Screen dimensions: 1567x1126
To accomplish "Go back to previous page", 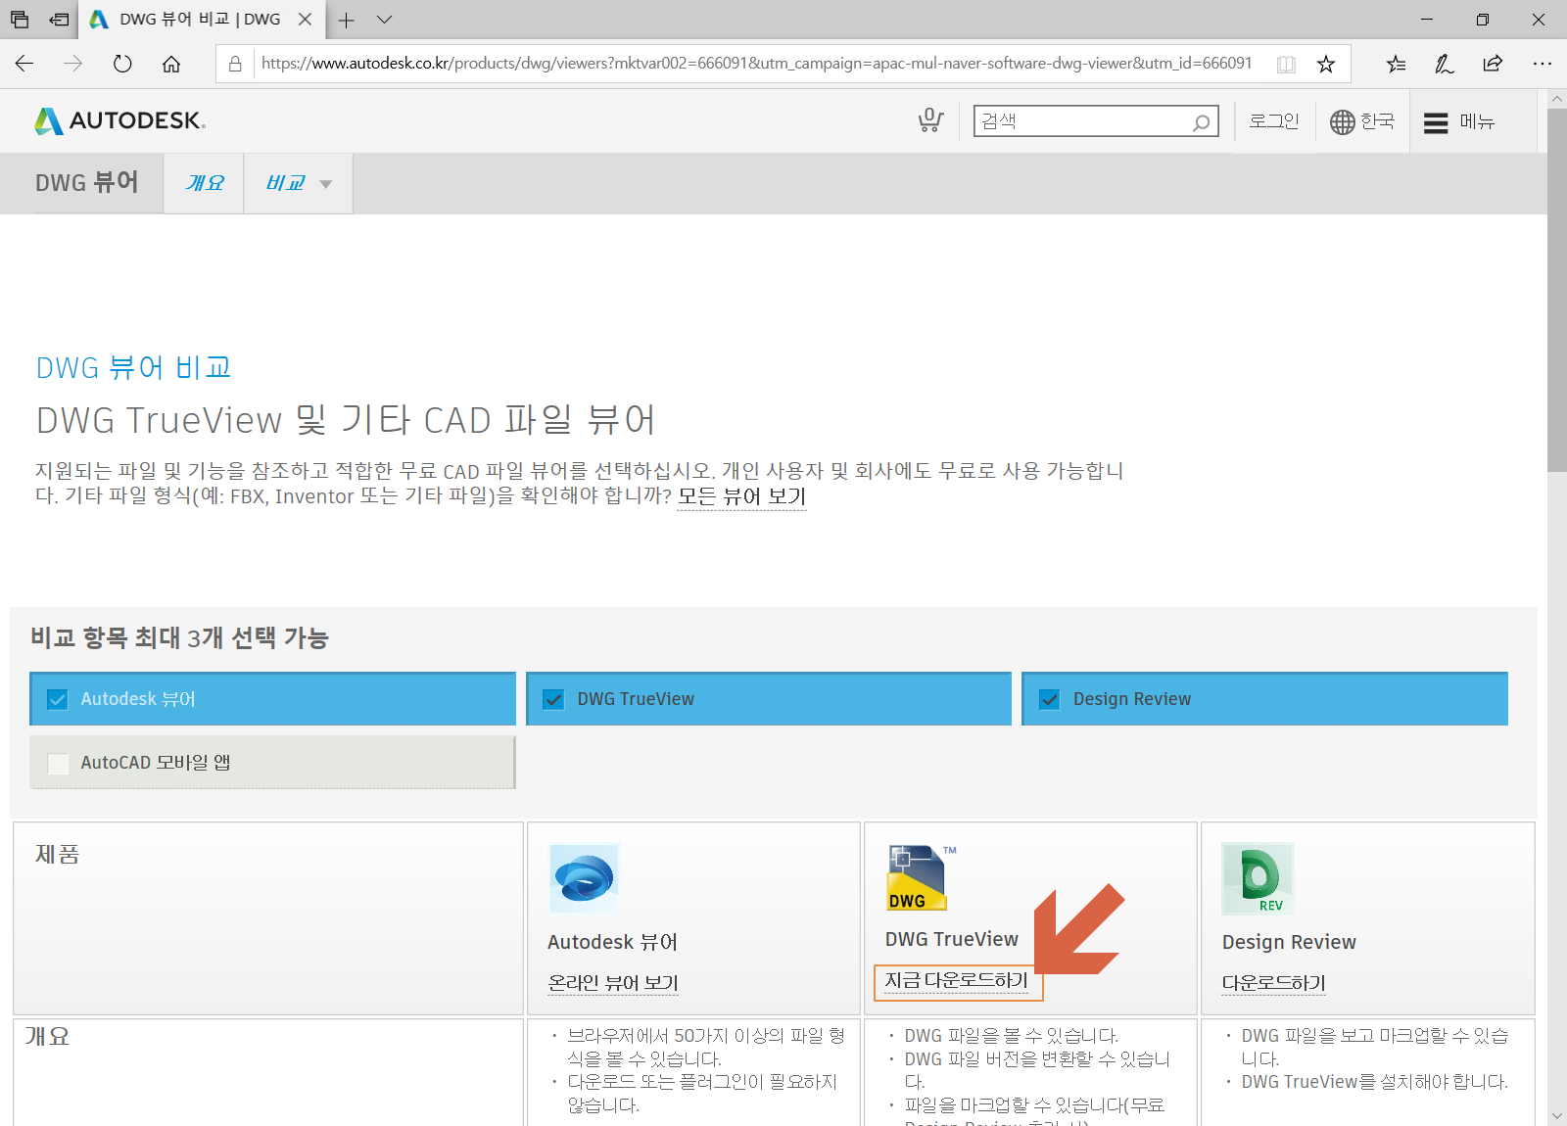I will point(24,64).
